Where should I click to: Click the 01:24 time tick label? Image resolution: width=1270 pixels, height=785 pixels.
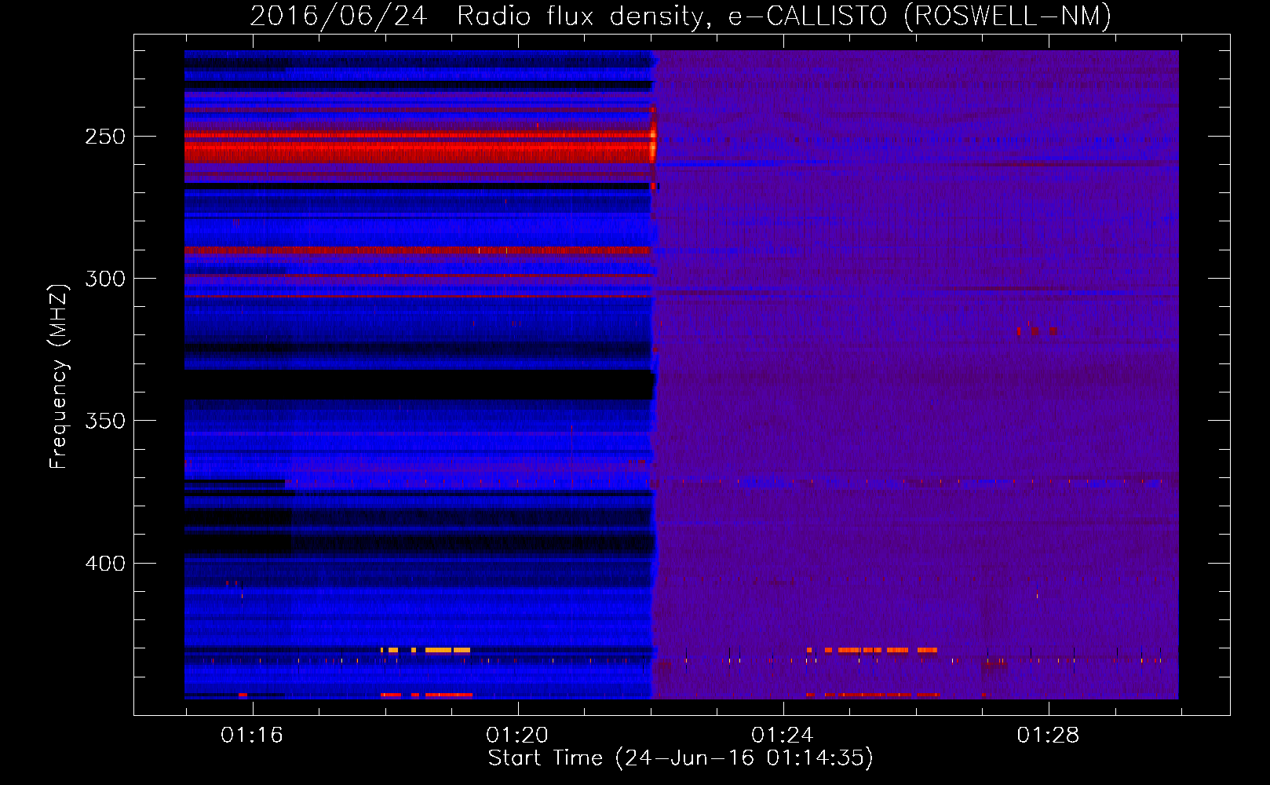click(783, 735)
